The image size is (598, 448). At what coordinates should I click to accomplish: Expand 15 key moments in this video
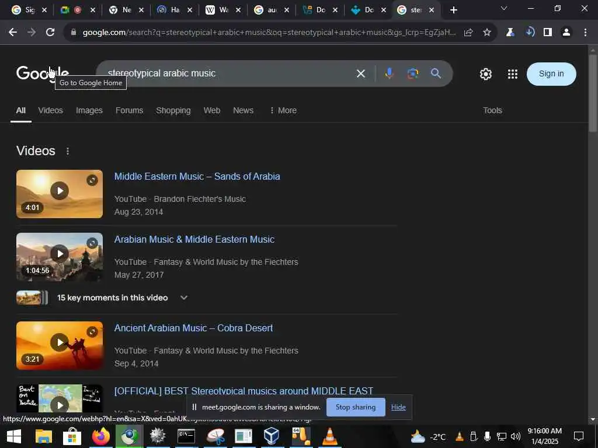point(184,297)
